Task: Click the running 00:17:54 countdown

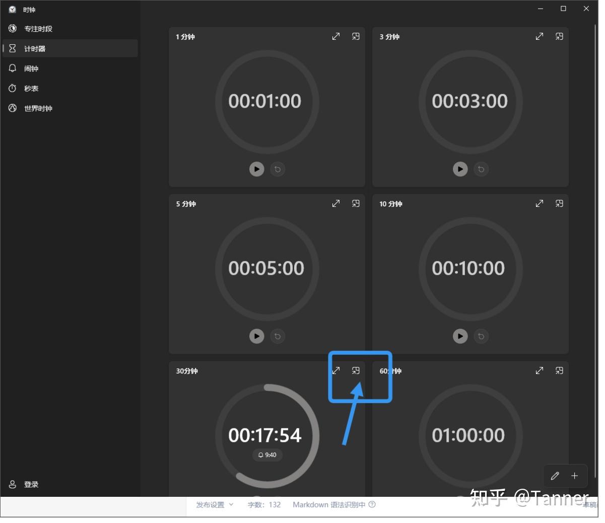Action: (265, 435)
